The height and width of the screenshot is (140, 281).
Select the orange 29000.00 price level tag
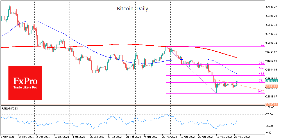click(x=272, y=86)
